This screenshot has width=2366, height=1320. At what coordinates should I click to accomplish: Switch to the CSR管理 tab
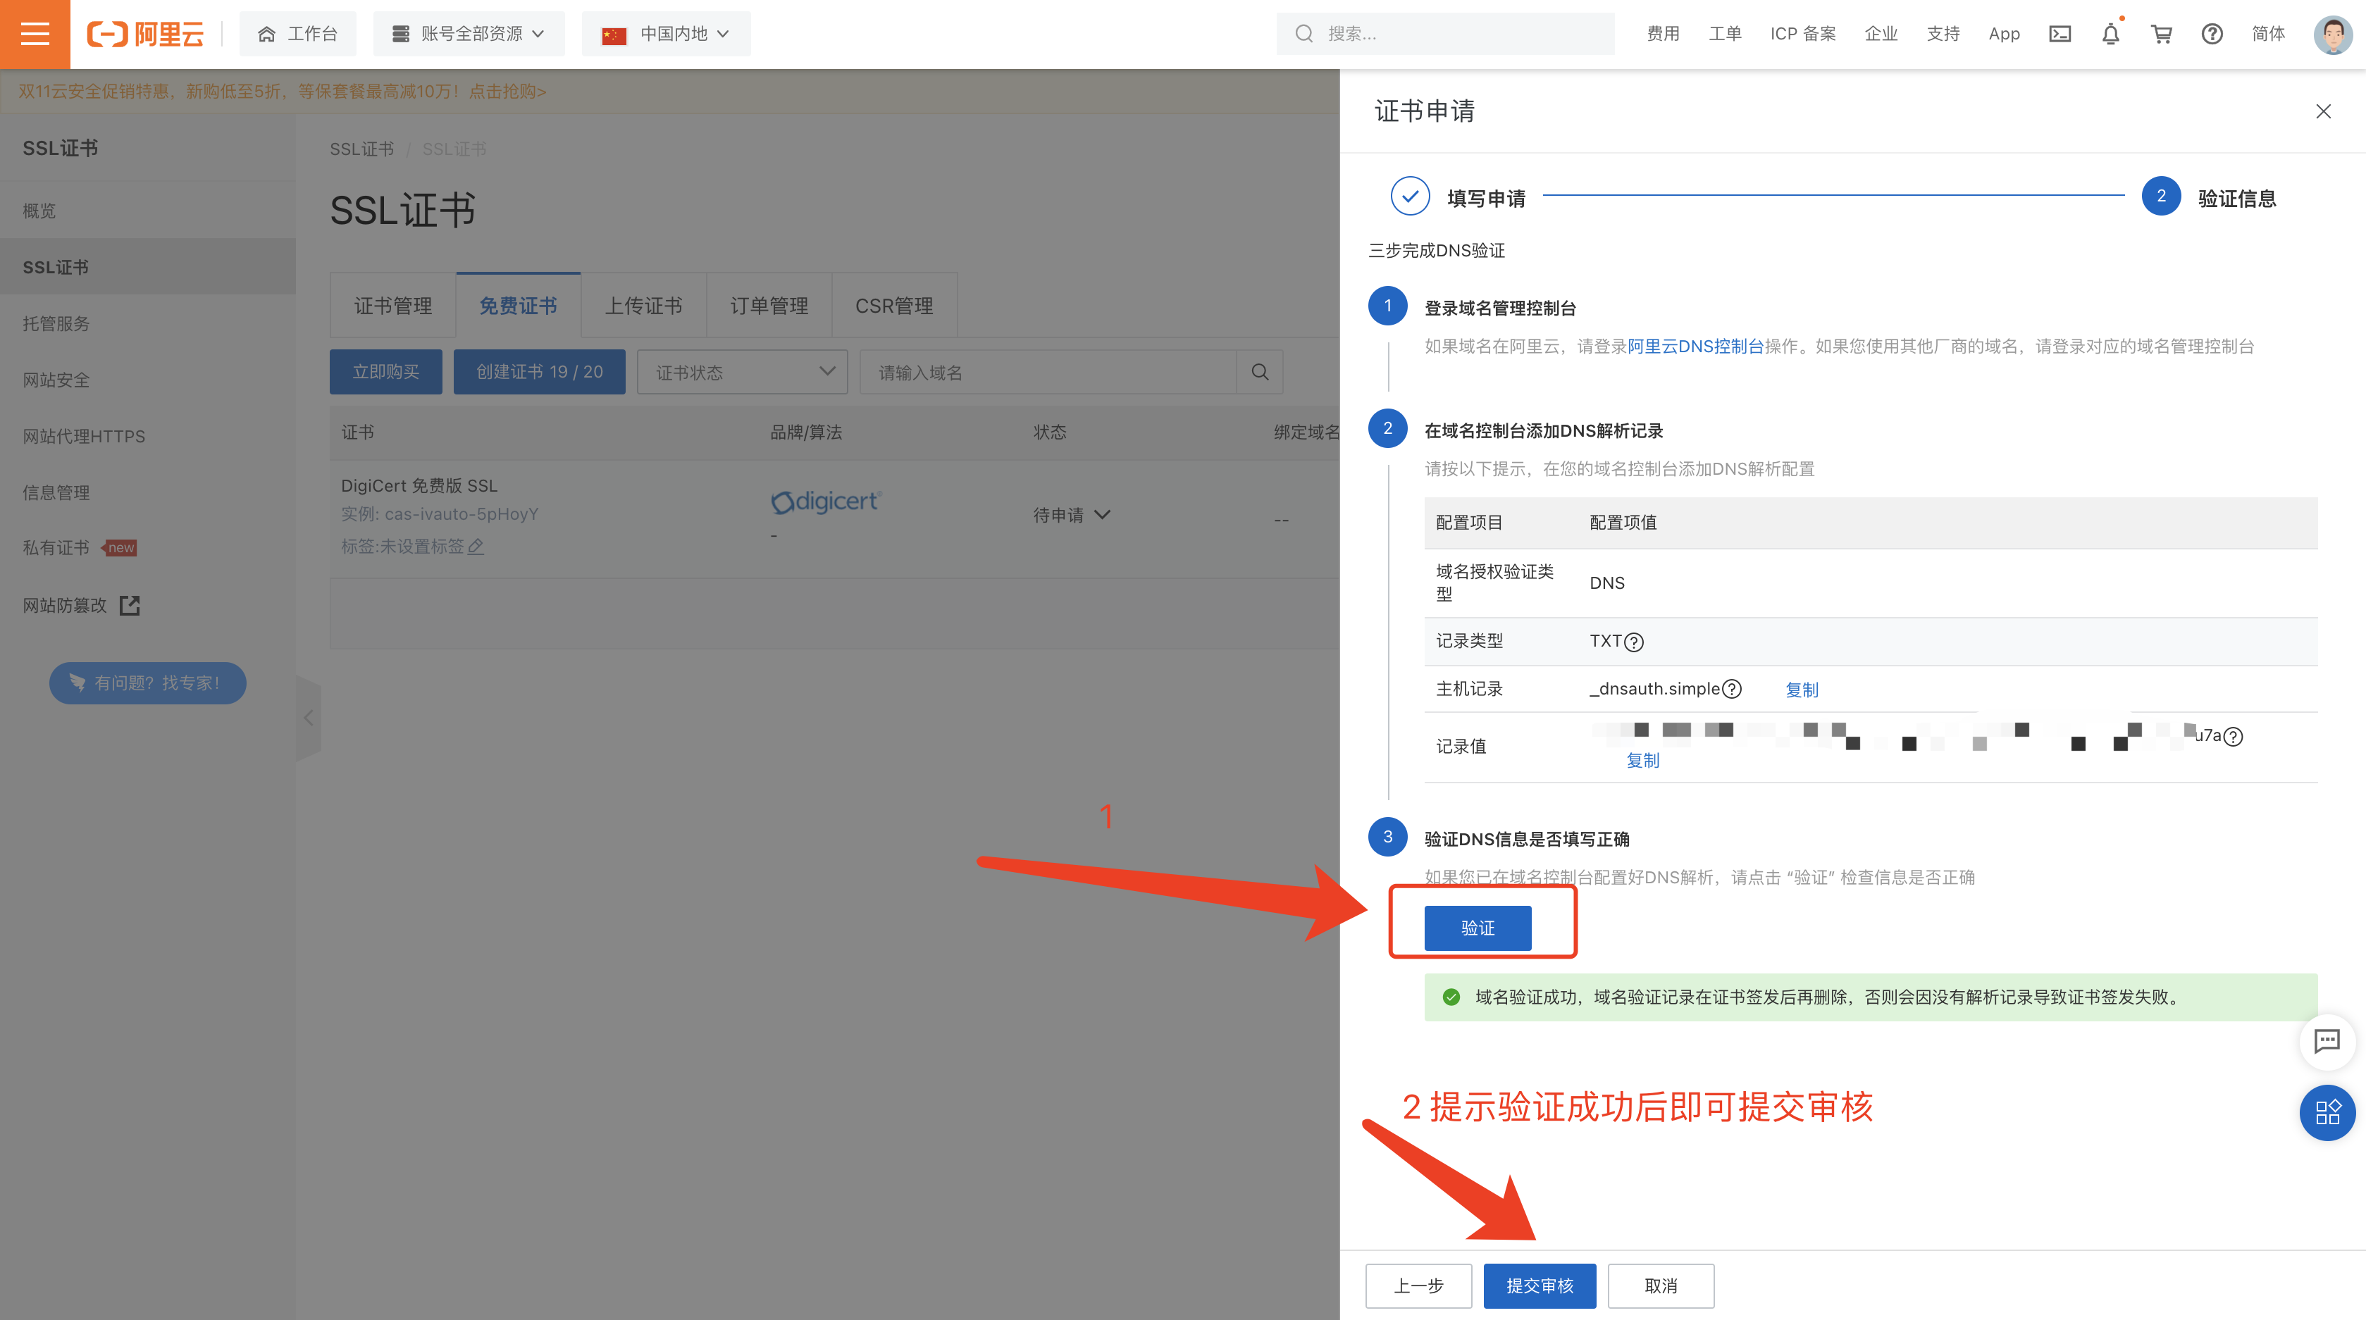893,306
